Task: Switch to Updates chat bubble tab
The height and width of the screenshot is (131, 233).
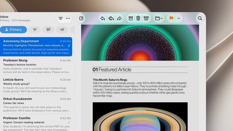Action: [x=48, y=30]
